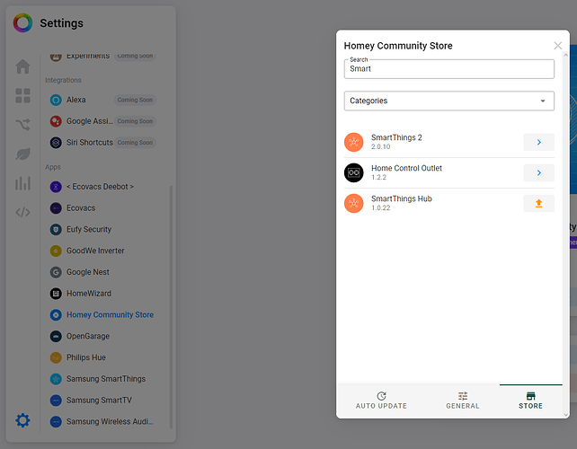Screen dimensions: 577x449
Task: Click the Samsung SmartThings app icon
Action: point(56,379)
